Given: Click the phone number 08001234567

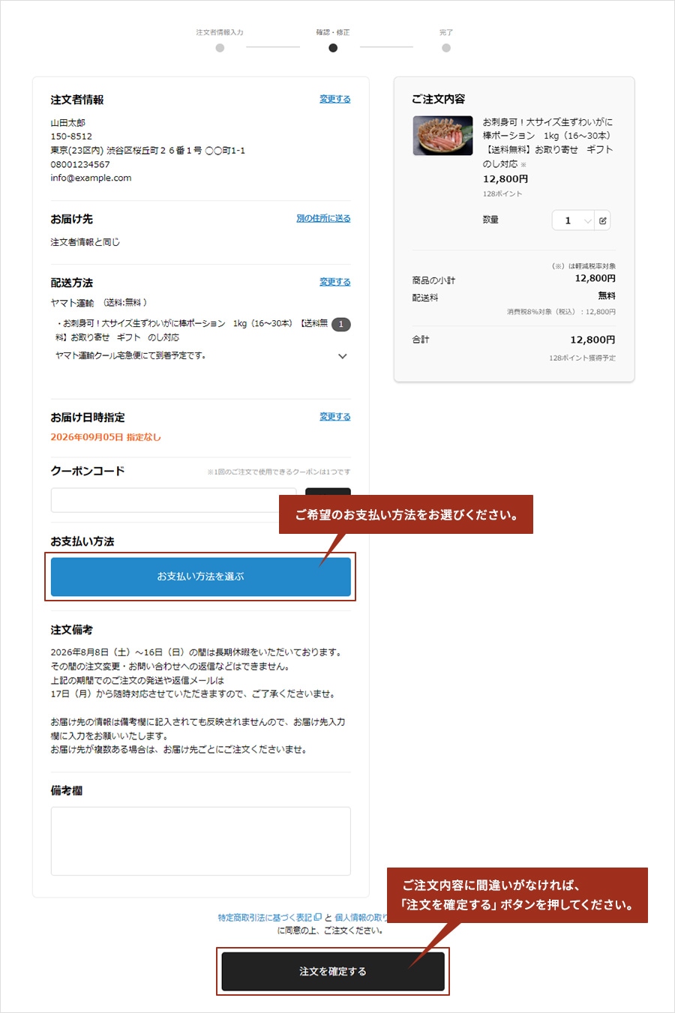Looking at the screenshot, I should click(80, 164).
